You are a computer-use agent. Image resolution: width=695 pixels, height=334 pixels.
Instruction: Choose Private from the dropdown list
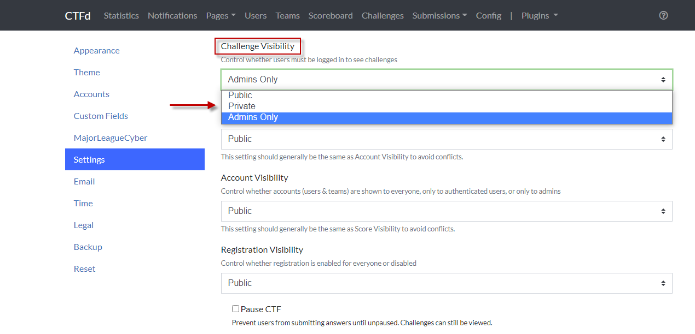click(x=242, y=106)
